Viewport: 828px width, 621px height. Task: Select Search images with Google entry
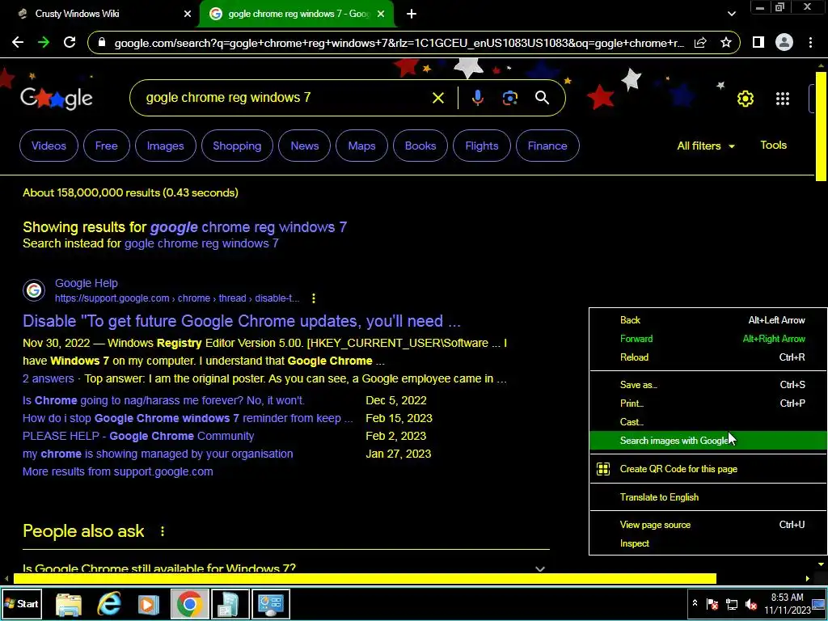(708, 441)
